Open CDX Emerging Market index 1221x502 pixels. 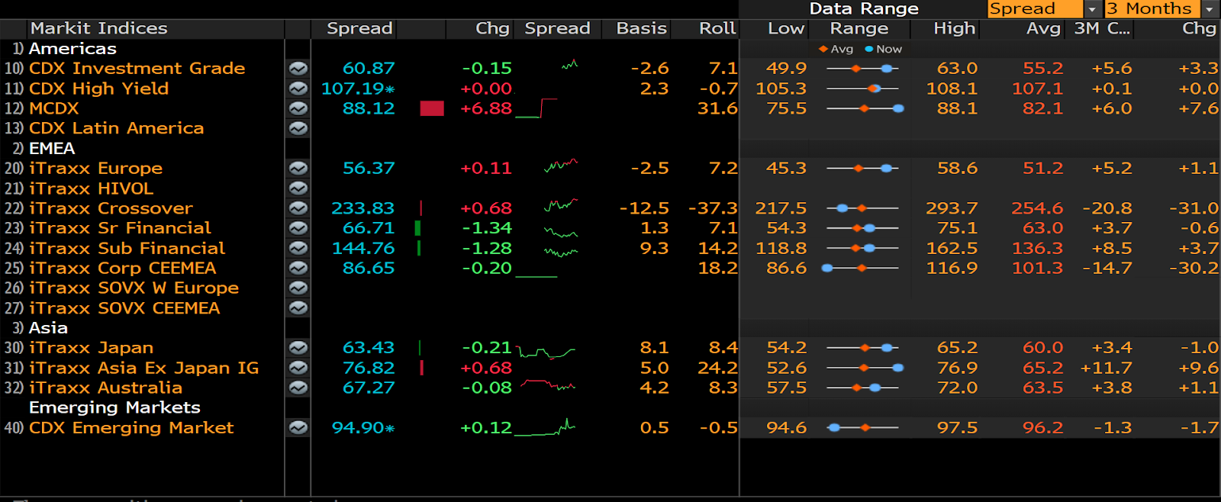coord(130,428)
